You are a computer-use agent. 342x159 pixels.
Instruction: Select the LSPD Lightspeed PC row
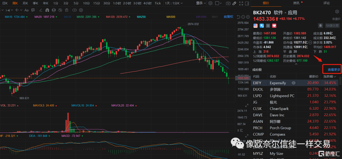point(295,96)
